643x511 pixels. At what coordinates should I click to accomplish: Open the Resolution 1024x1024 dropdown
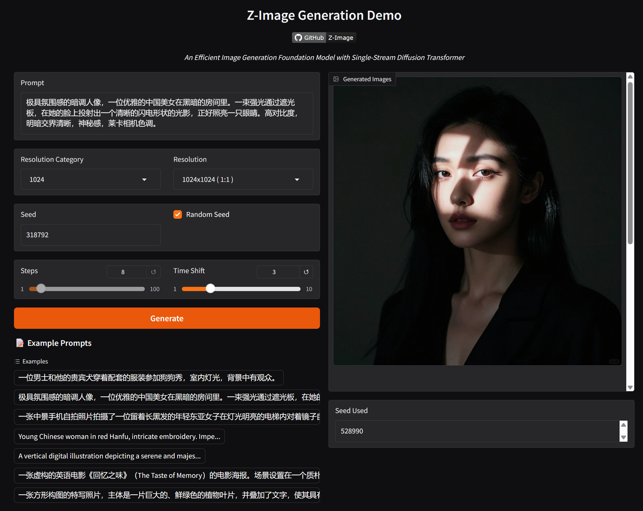tap(243, 179)
